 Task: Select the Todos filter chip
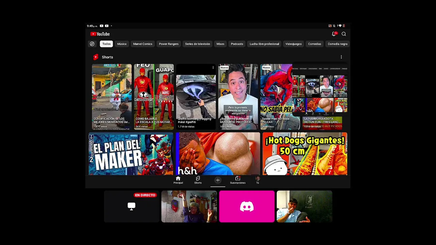(x=106, y=44)
